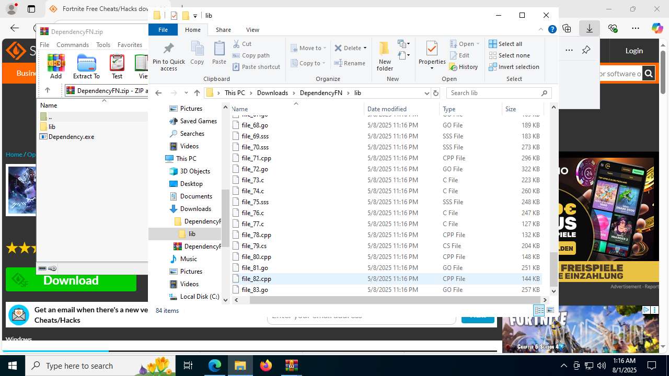Select Dependency.exe in WinRAR list

pos(67,137)
